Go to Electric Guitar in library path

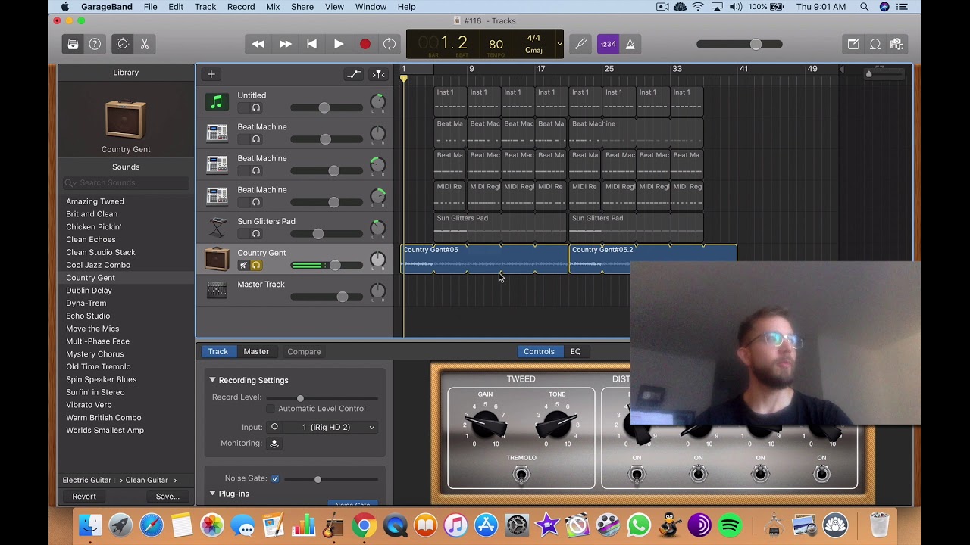(x=87, y=480)
